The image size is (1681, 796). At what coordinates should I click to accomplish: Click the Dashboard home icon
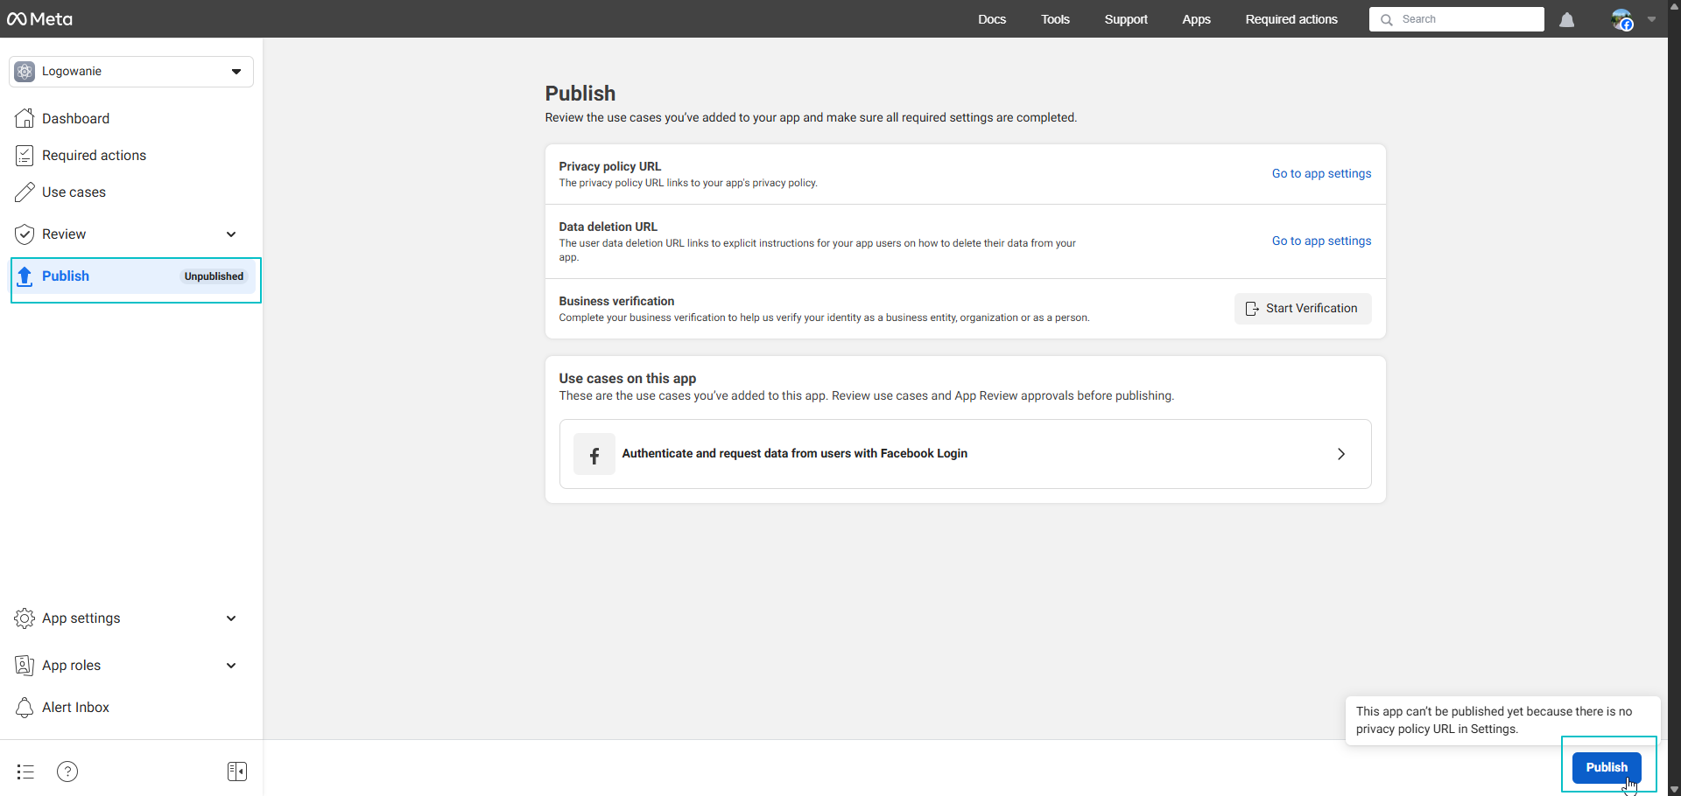(25, 119)
